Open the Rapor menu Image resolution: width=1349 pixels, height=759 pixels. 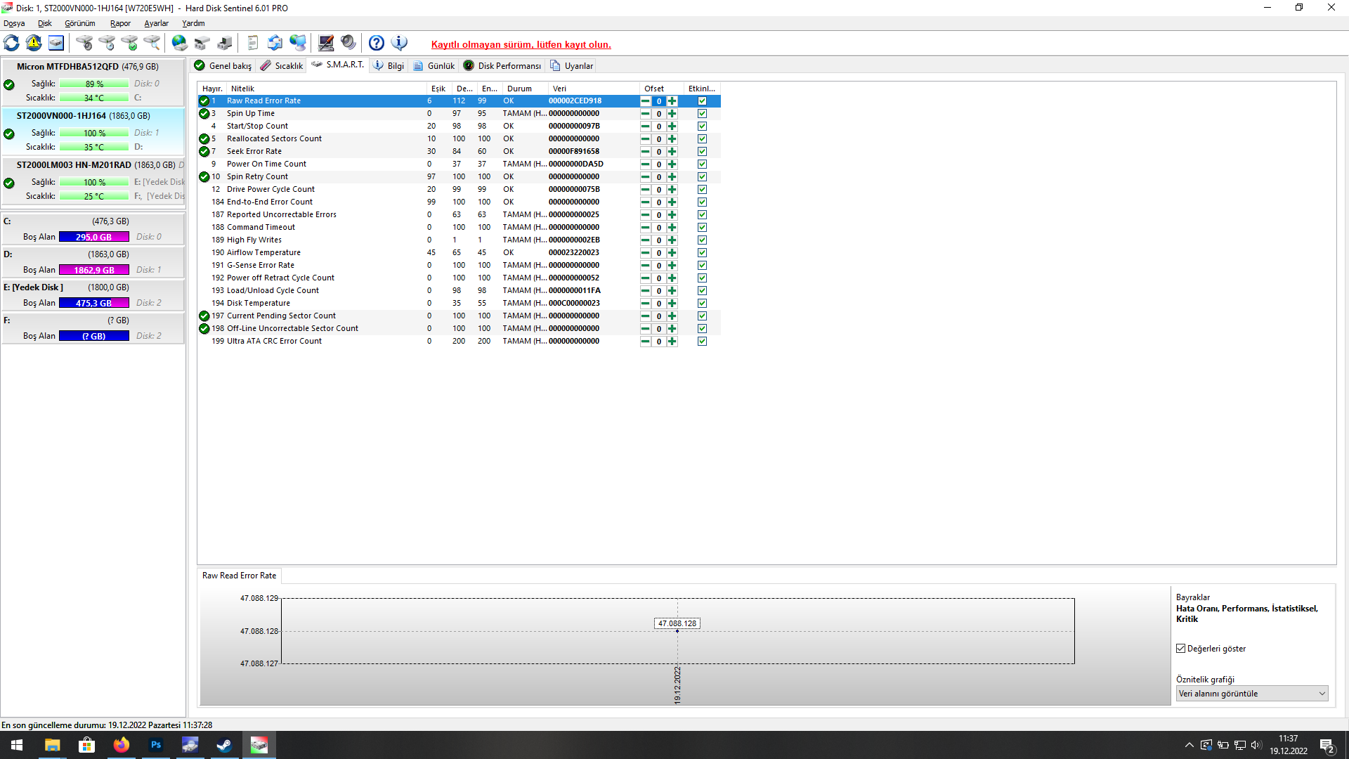(120, 23)
